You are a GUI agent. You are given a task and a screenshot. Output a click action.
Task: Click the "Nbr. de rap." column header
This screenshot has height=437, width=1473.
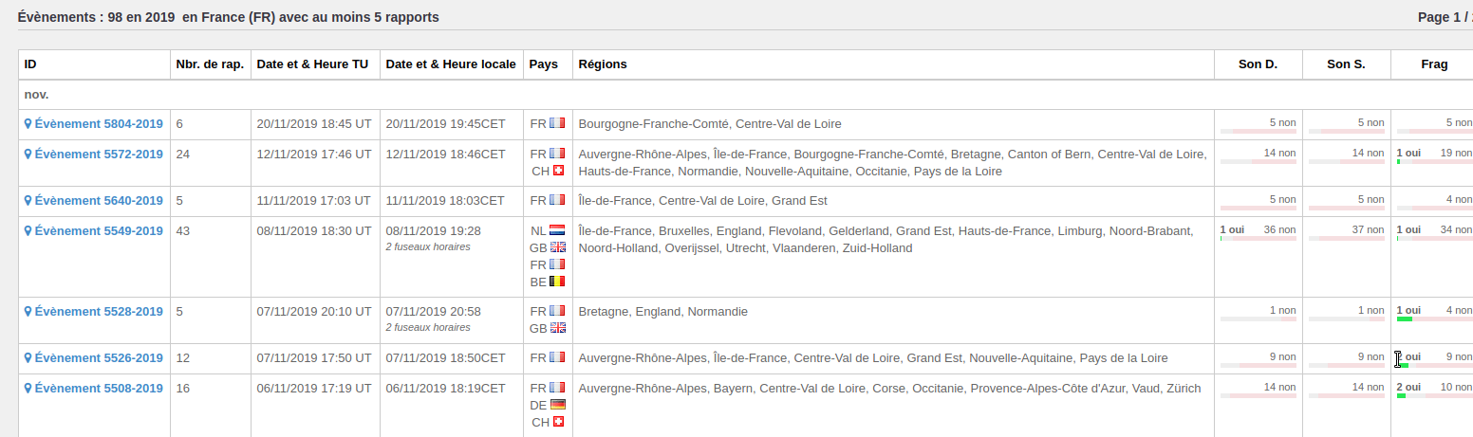click(210, 64)
